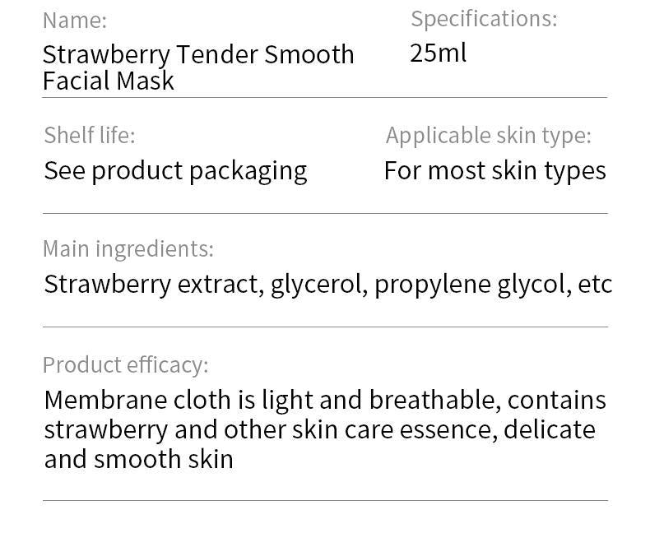Screen dimensions: 650x547
Task: Click the "Specifications:" label
Action: tap(484, 18)
